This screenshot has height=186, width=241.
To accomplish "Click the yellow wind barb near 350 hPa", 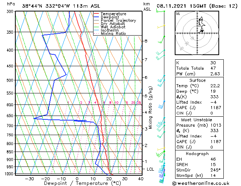I will pyautogui.click(x=161, y=26).
